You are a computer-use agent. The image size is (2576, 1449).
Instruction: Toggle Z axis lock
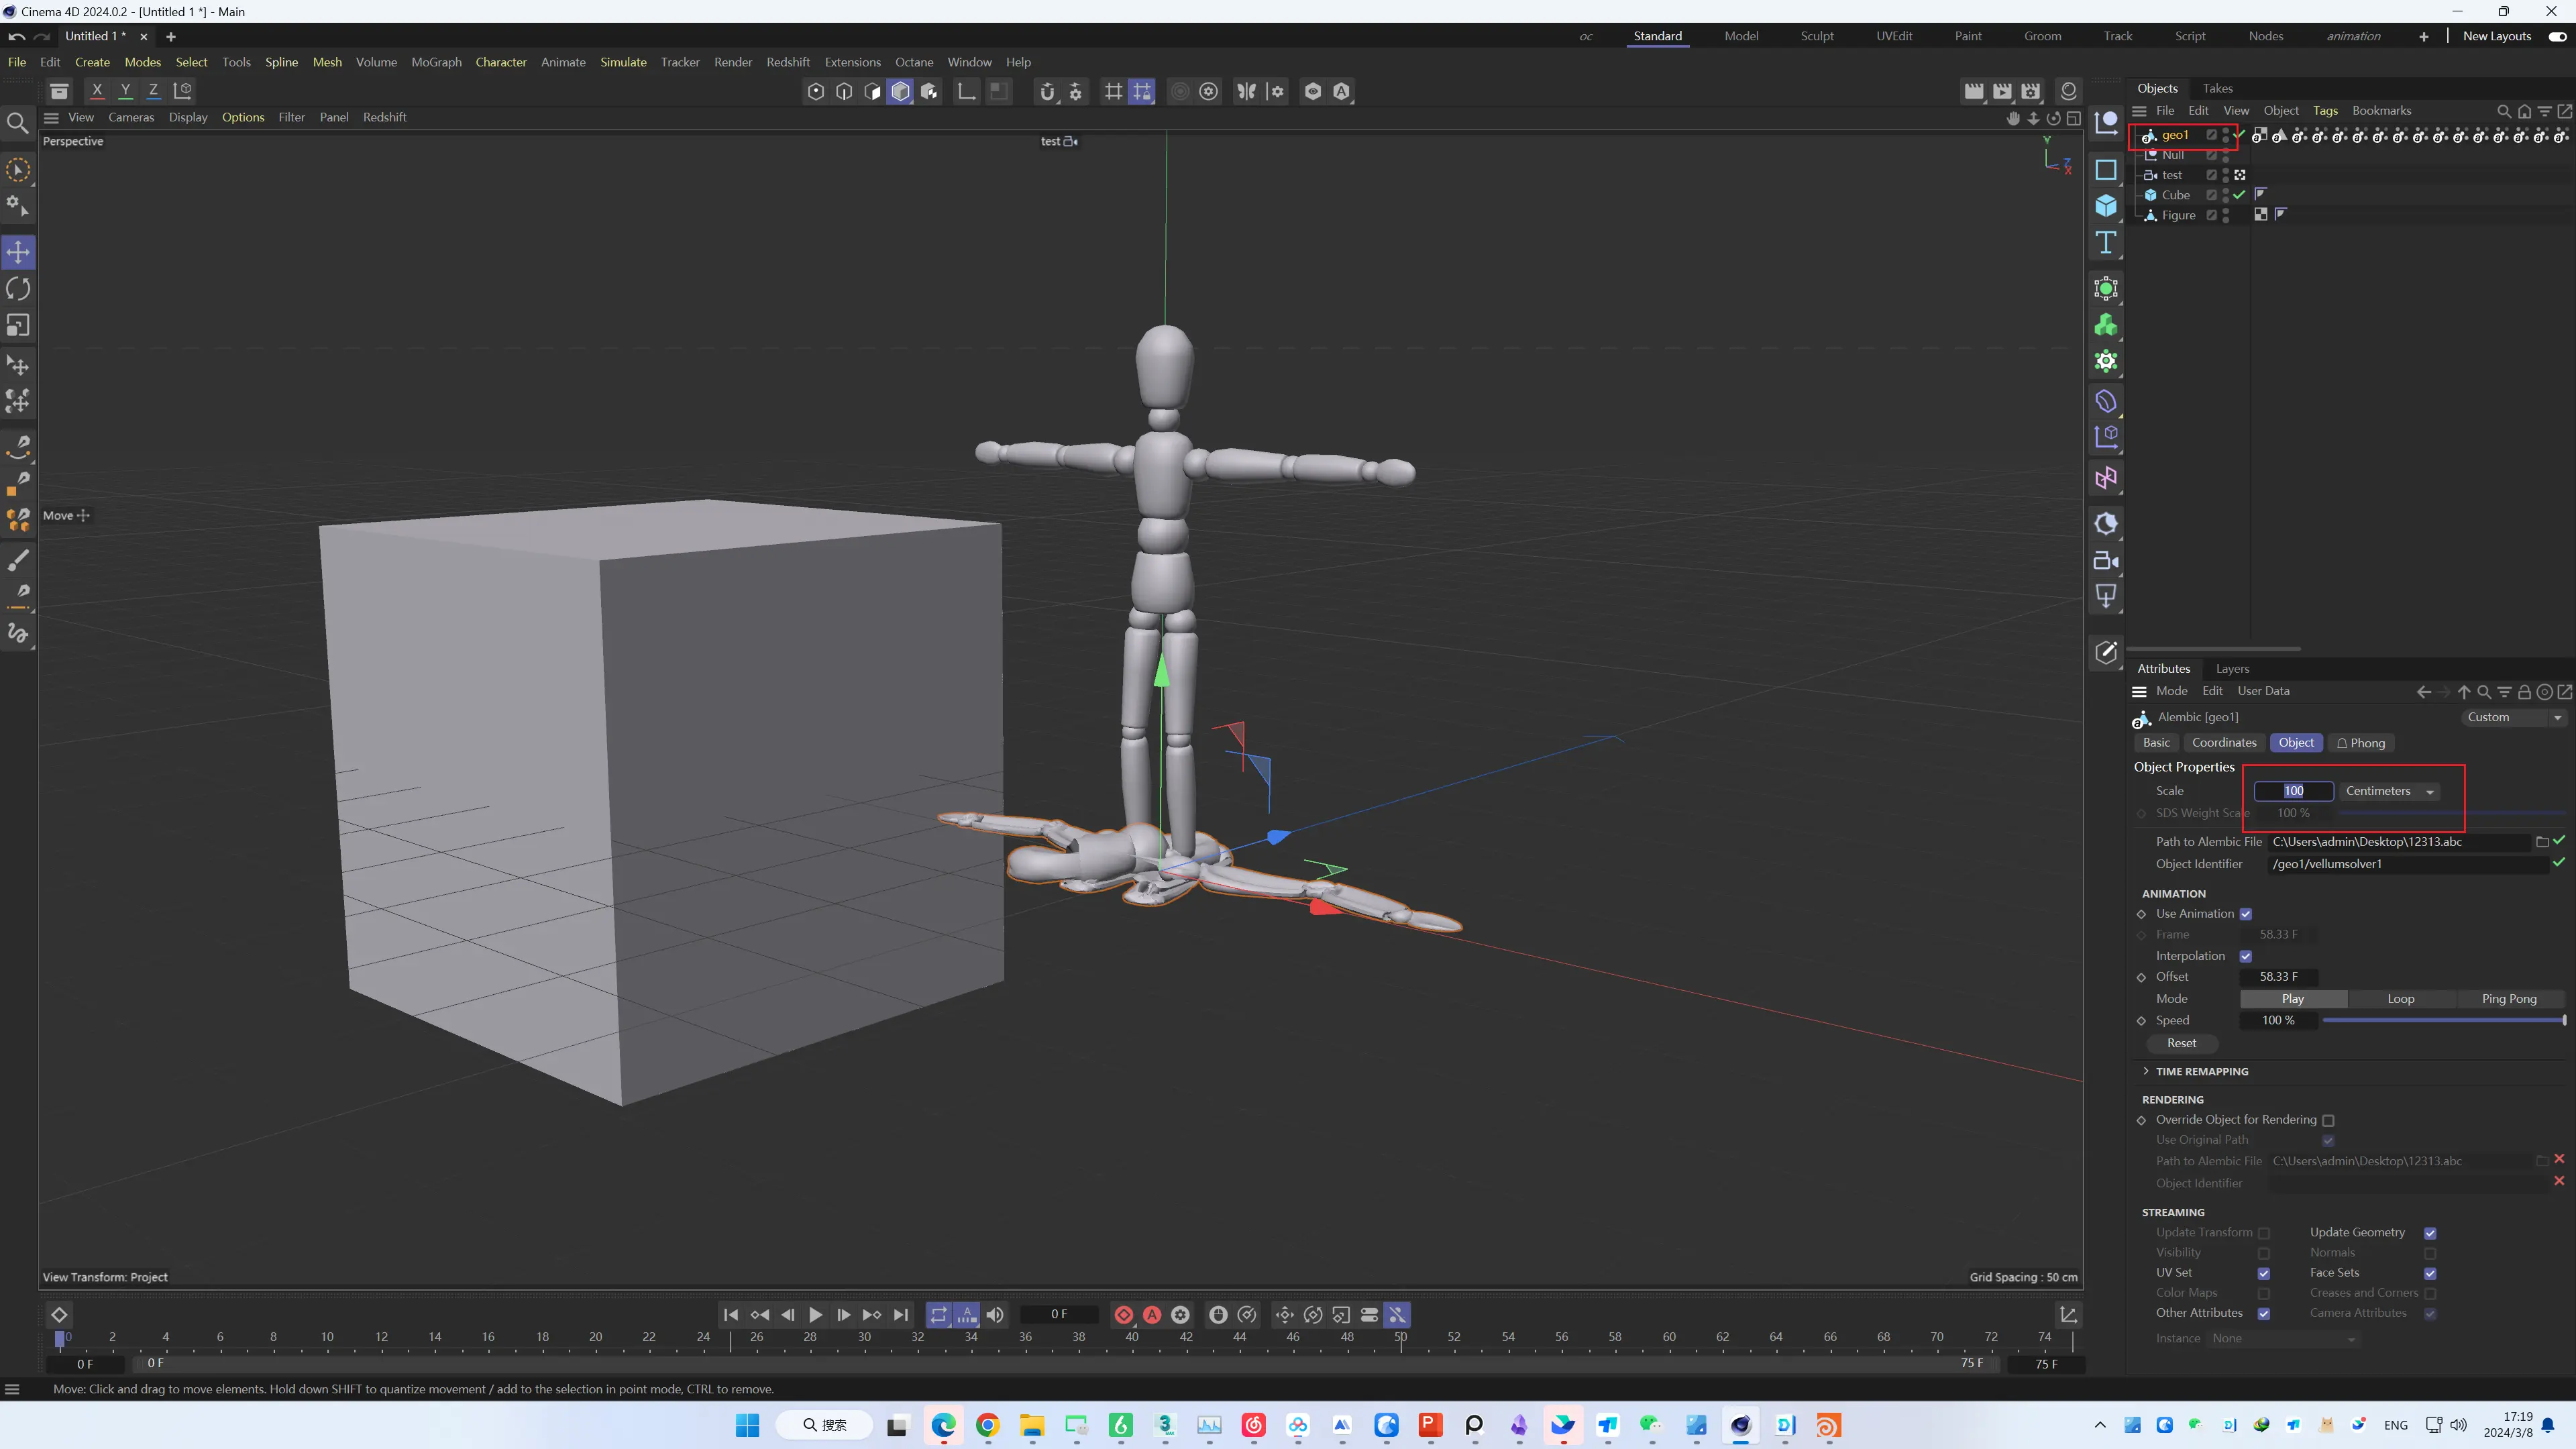coord(153,91)
